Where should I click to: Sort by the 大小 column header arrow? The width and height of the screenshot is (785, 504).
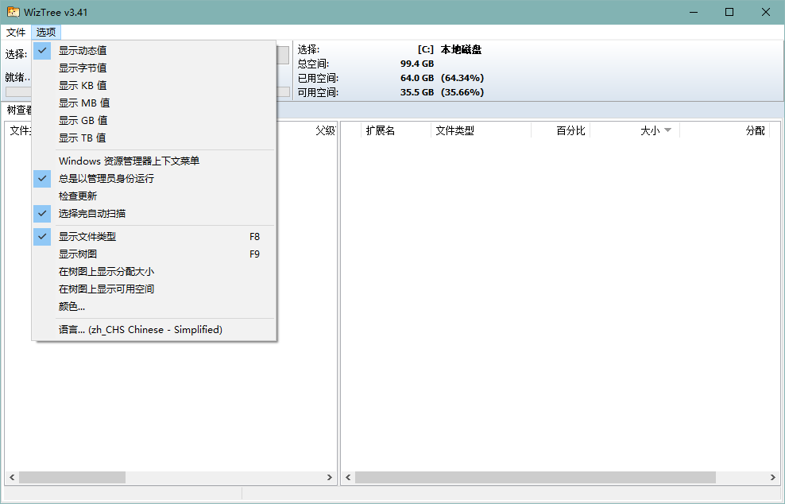coord(667,130)
